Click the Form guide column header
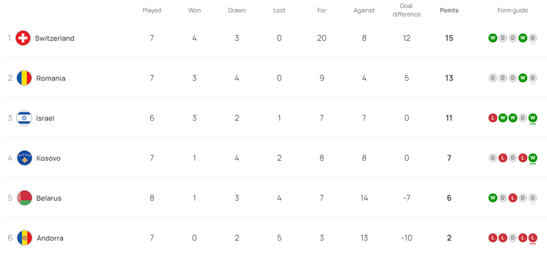Viewport: 547px width, 257px height. 512,10
